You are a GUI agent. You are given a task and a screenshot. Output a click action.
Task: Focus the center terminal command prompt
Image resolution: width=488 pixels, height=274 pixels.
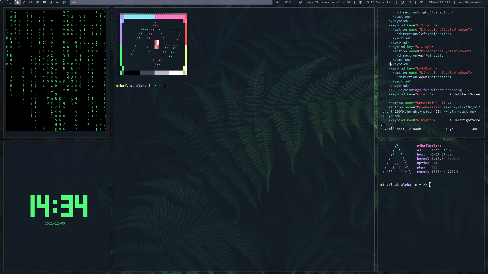click(x=165, y=86)
